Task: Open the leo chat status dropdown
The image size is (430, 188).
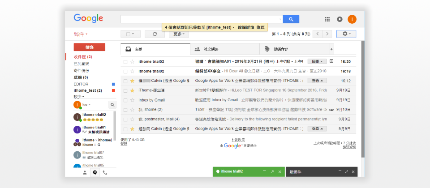Action: pyautogui.click(x=86, y=105)
